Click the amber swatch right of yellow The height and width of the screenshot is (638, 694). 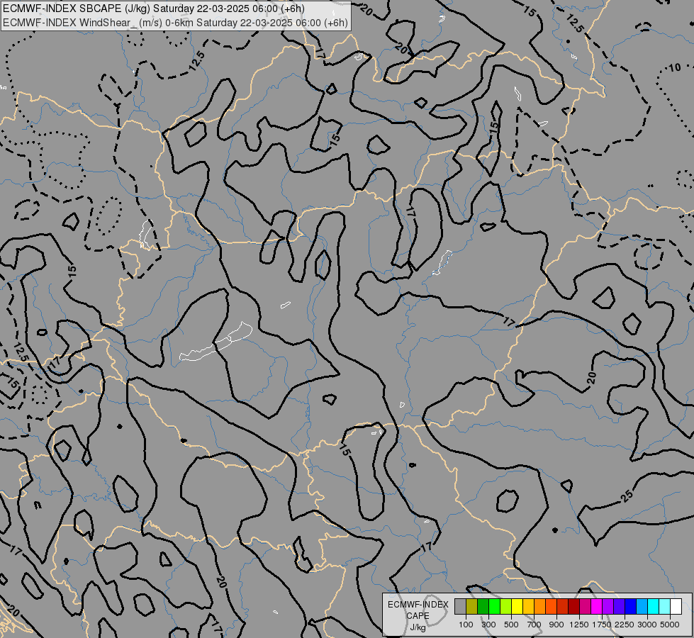tap(528, 606)
